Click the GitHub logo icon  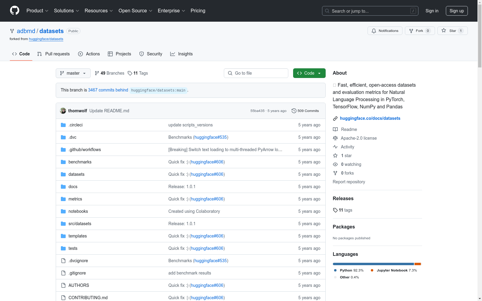point(14,11)
